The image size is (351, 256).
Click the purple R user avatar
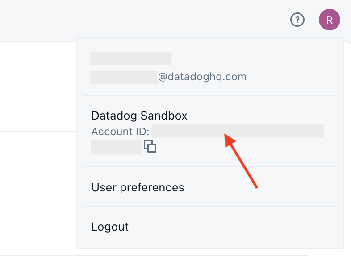[x=330, y=20]
